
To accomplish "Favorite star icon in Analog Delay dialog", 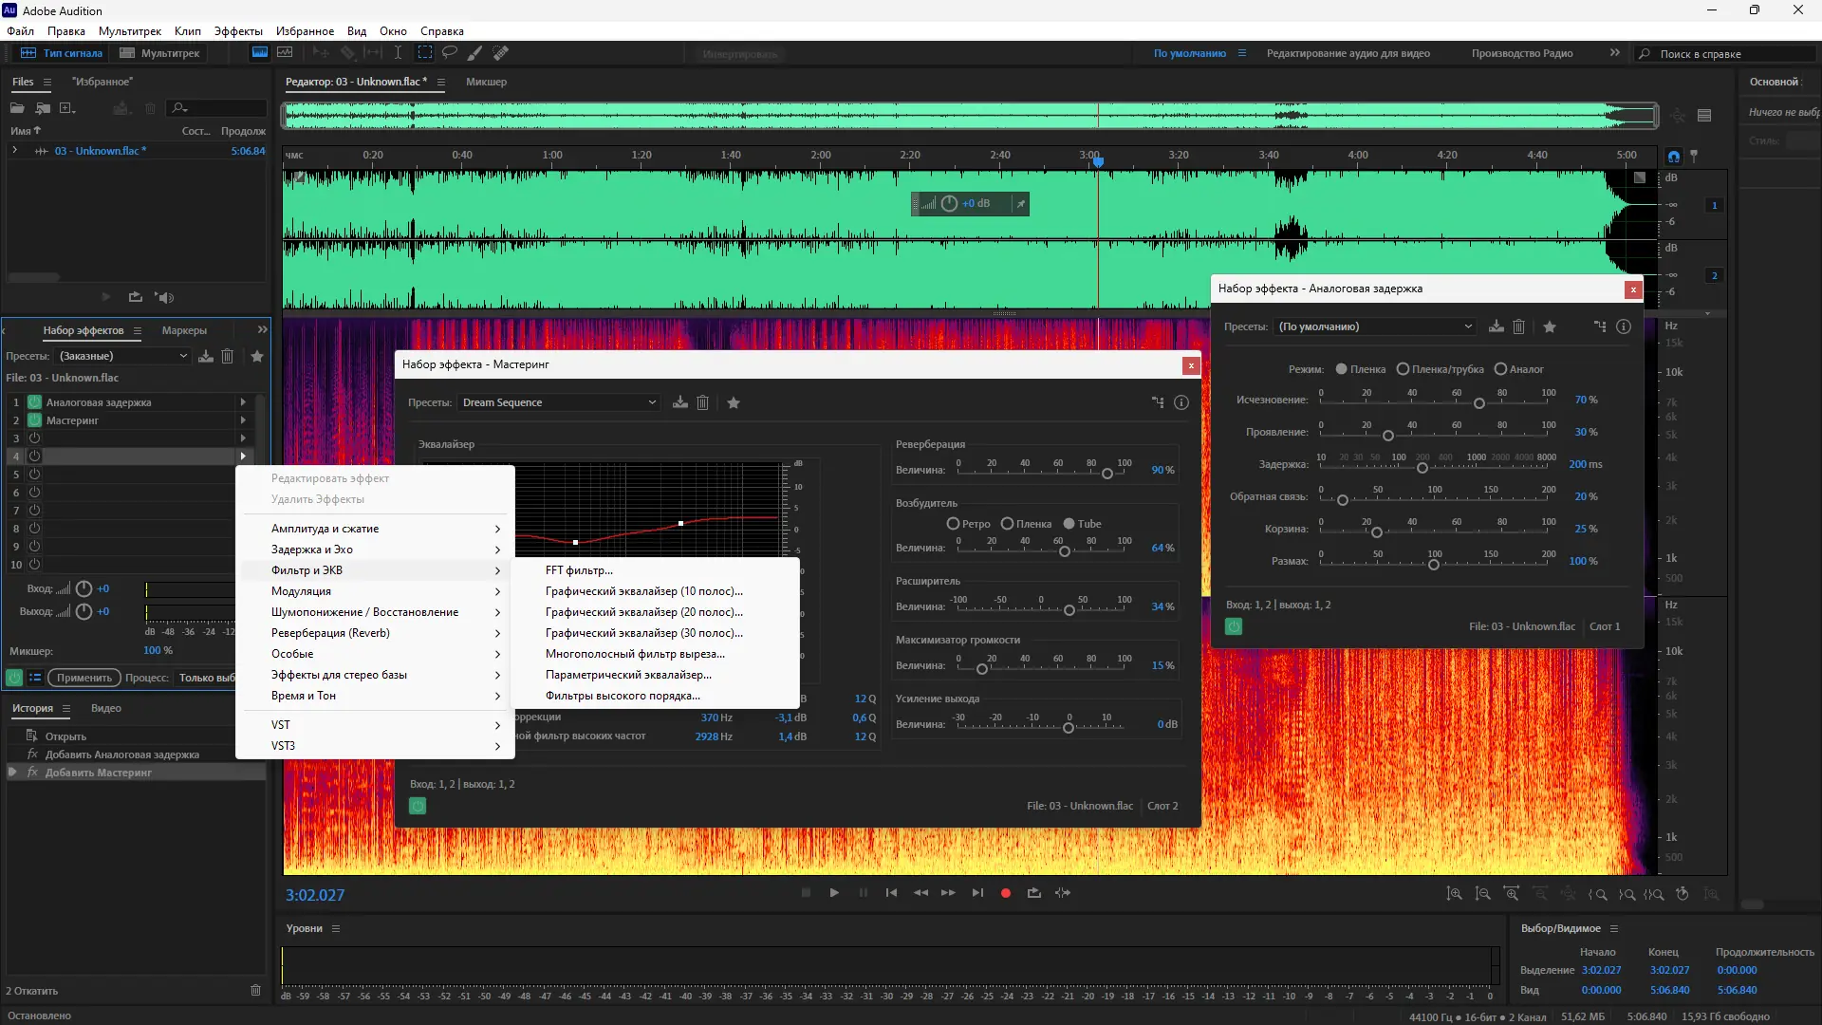I will [1550, 326].
